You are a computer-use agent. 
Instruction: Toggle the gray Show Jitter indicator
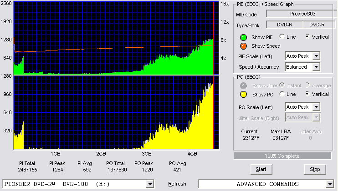[x=243, y=85]
